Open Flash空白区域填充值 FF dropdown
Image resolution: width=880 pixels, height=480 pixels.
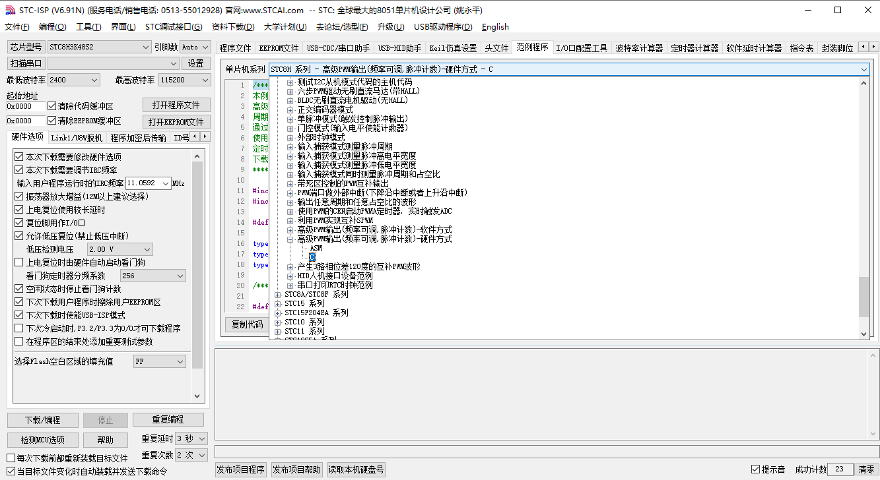click(160, 361)
